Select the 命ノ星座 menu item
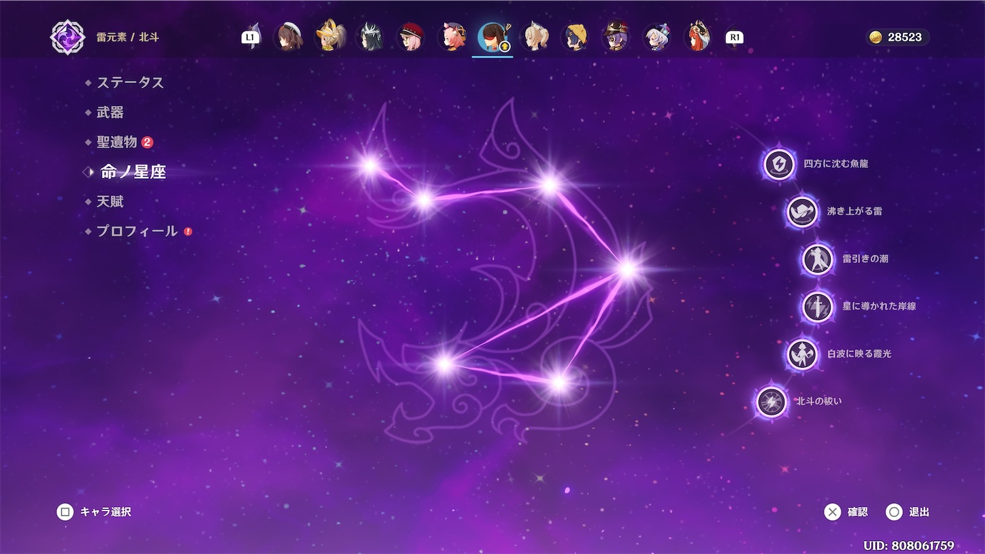 (x=133, y=172)
